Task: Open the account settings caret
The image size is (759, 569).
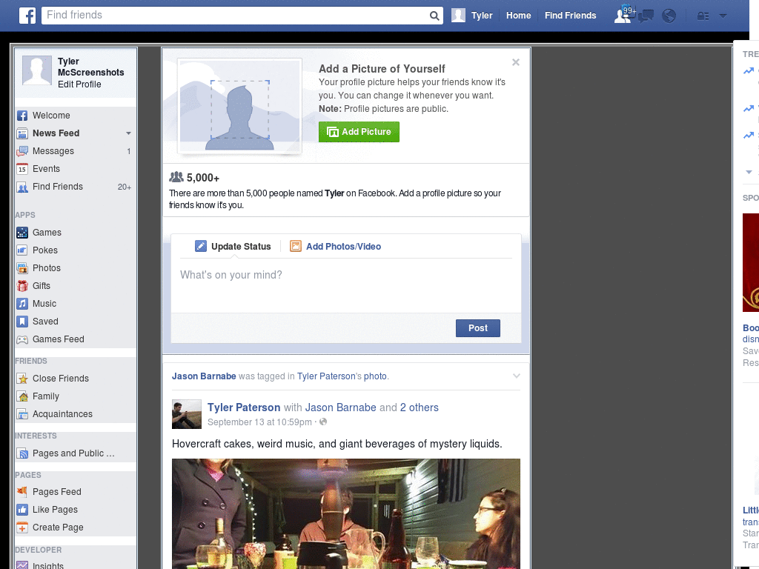Action: (x=722, y=16)
